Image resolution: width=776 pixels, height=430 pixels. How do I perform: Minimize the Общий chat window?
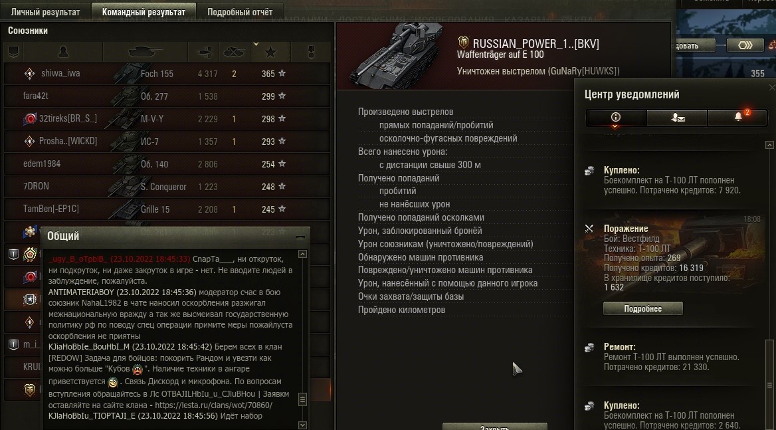[300, 237]
